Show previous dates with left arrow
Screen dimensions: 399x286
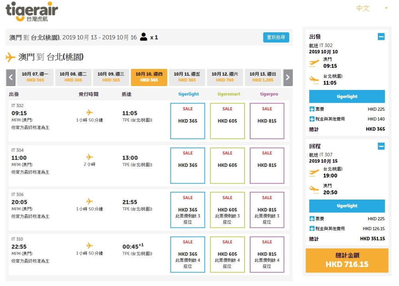coord(11,77)
